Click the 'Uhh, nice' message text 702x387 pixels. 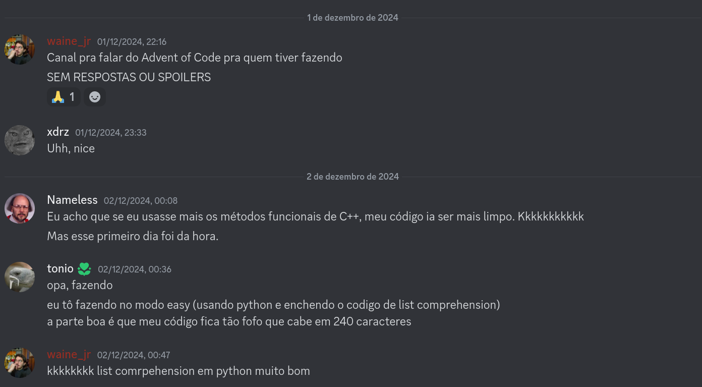[x=71, y=148]
